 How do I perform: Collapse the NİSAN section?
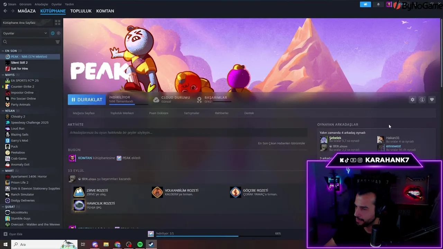10,111
